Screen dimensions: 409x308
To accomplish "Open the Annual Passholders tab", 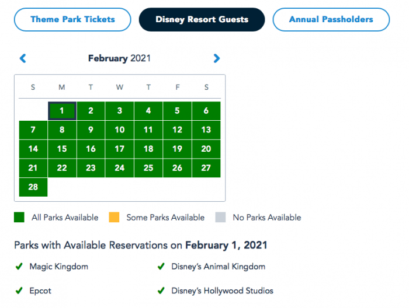I will 331,19.
